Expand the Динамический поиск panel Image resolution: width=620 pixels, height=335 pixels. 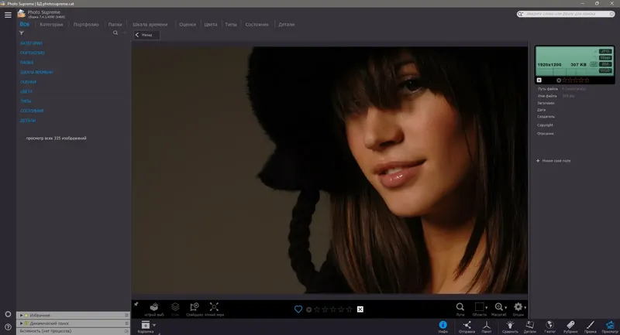[x=22, y=323]
